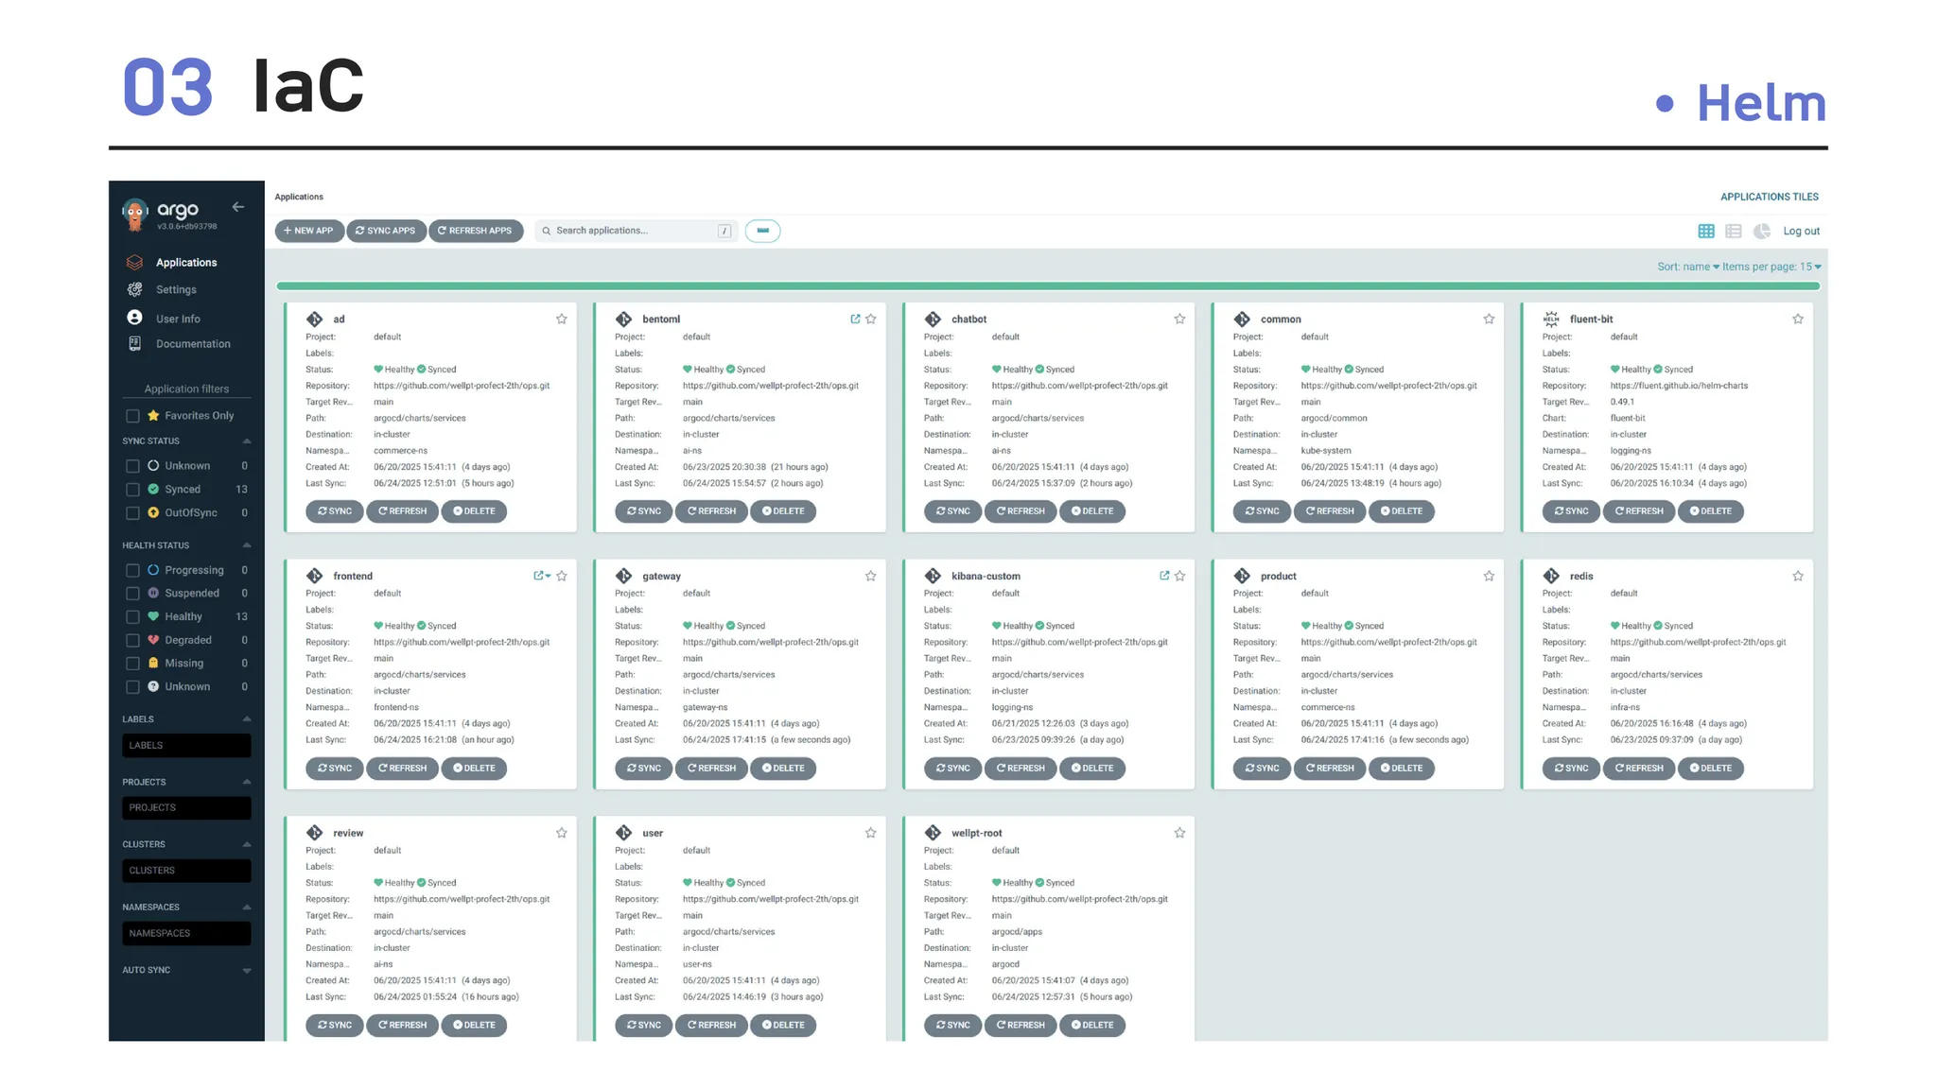Click the Search applications field
This screenshot has height=1089, width=1937.
[x=636, y=231]
